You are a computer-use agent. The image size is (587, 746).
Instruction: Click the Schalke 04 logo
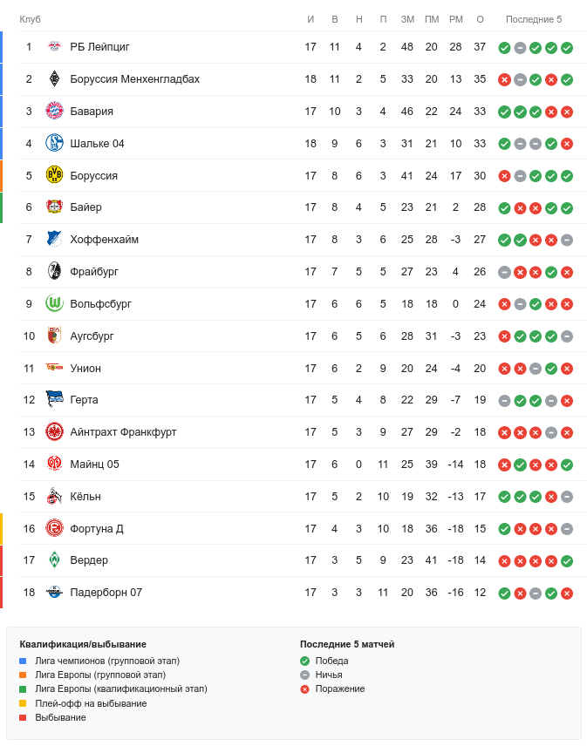pos(55,143)
